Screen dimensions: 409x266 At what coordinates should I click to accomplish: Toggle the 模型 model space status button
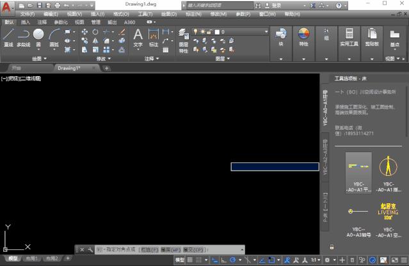[180, 260]
